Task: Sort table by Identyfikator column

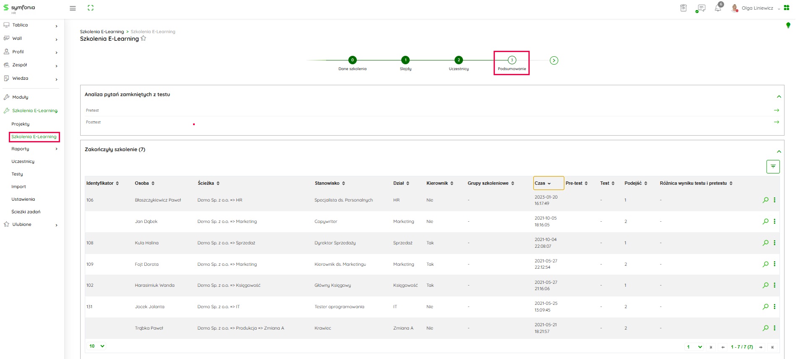Action: [102, 183]
